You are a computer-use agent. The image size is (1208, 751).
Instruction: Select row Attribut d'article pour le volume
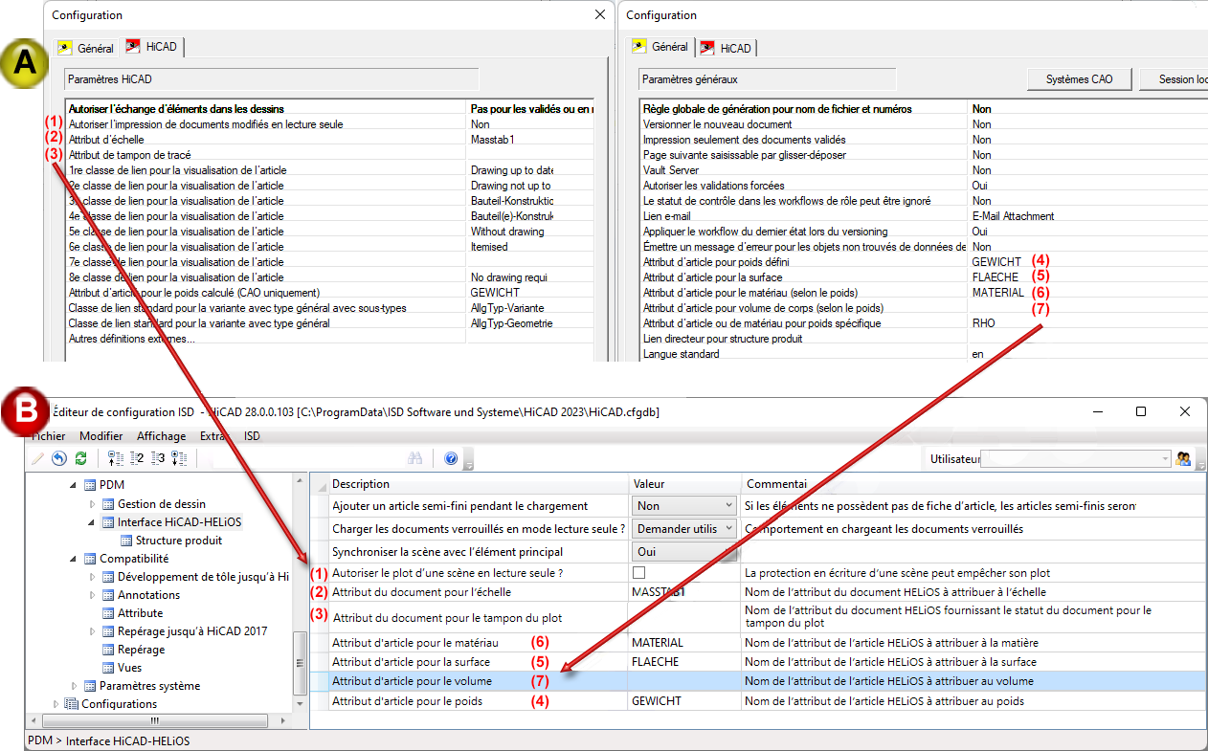pos(758,681)
